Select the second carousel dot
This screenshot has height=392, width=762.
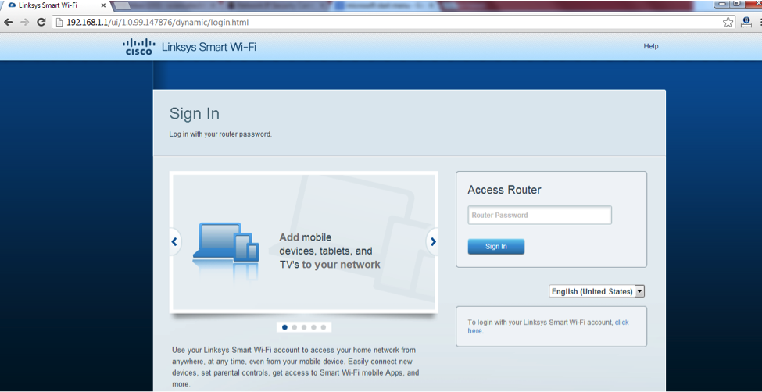[295, 327]
